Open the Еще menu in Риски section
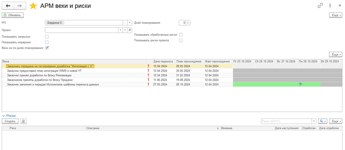345x150 pixels. coord(335,121)
